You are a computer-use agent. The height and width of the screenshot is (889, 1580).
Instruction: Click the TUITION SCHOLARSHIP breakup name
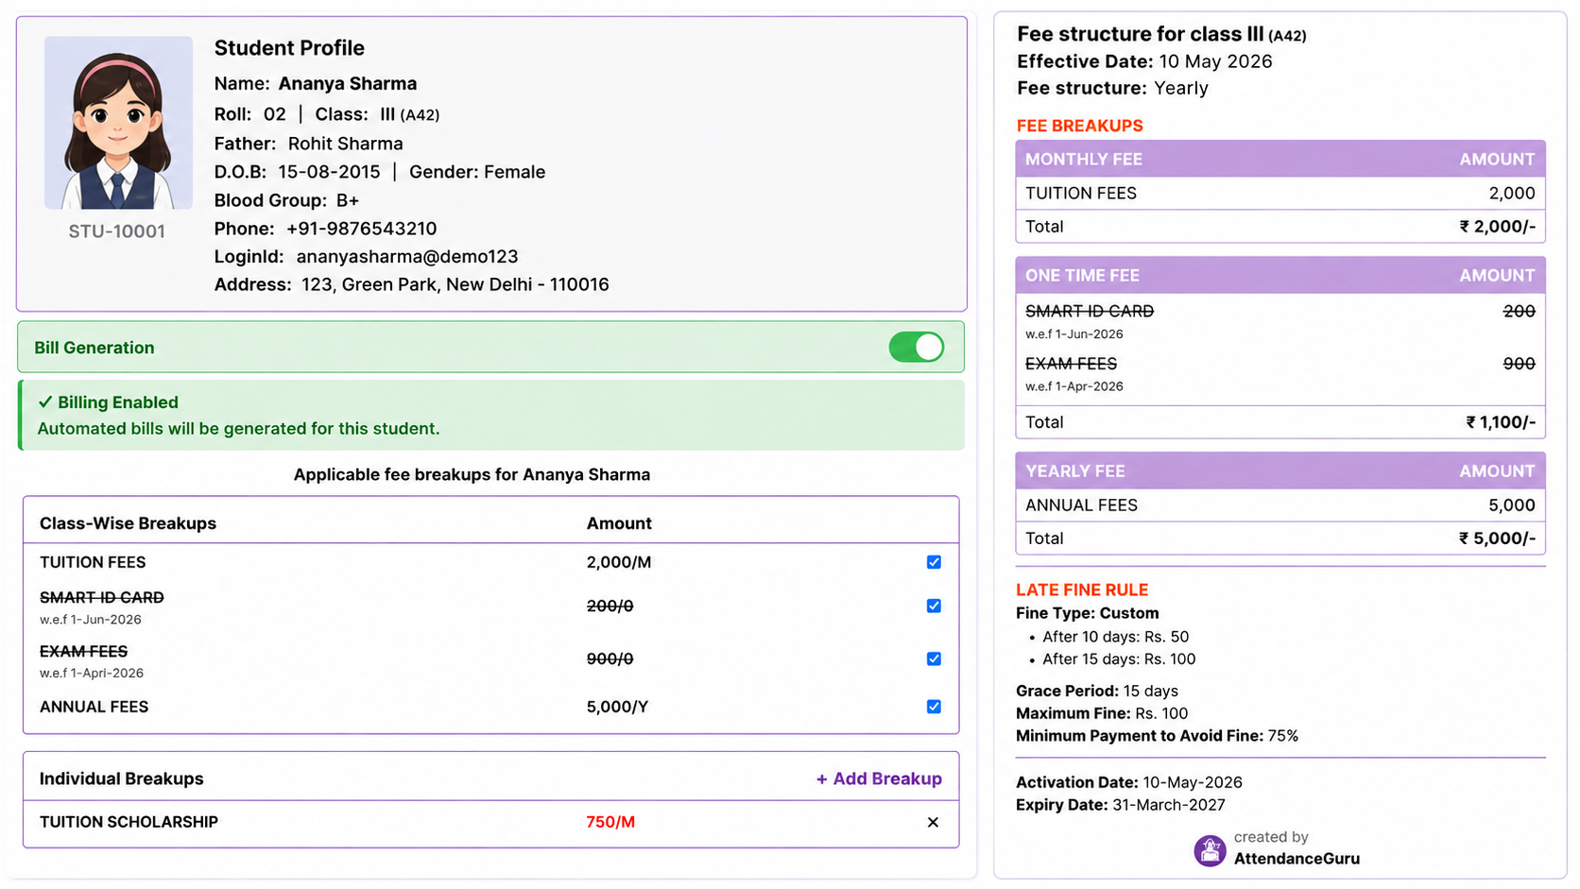tap(129, 822)
